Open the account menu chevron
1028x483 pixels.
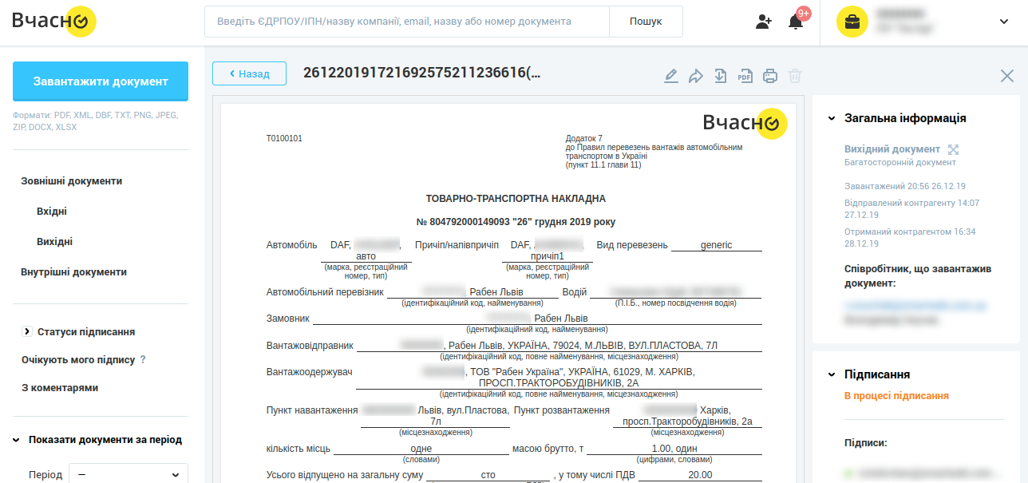pos(1004,22)
